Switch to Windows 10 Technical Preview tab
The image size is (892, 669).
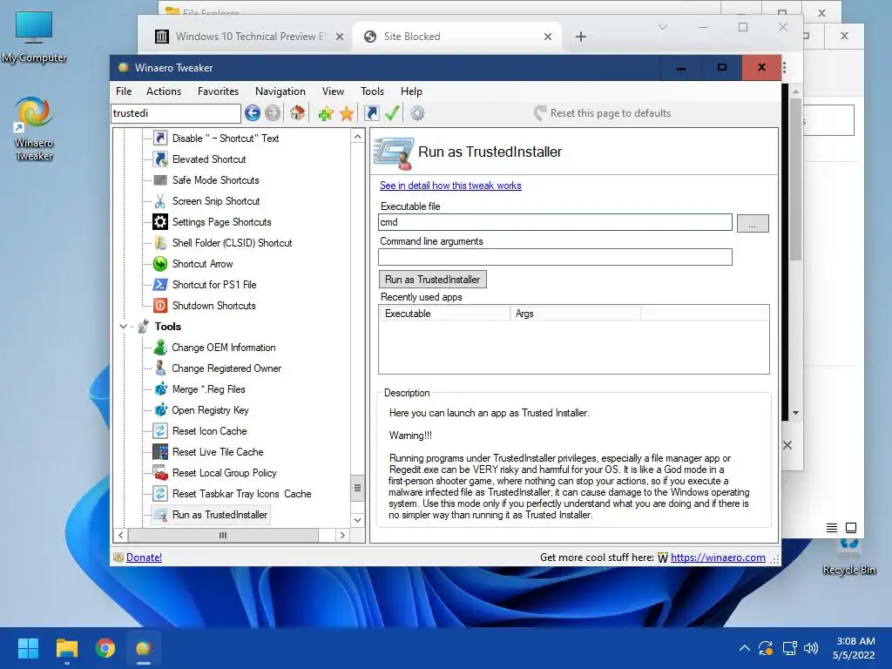pos(248,37)
